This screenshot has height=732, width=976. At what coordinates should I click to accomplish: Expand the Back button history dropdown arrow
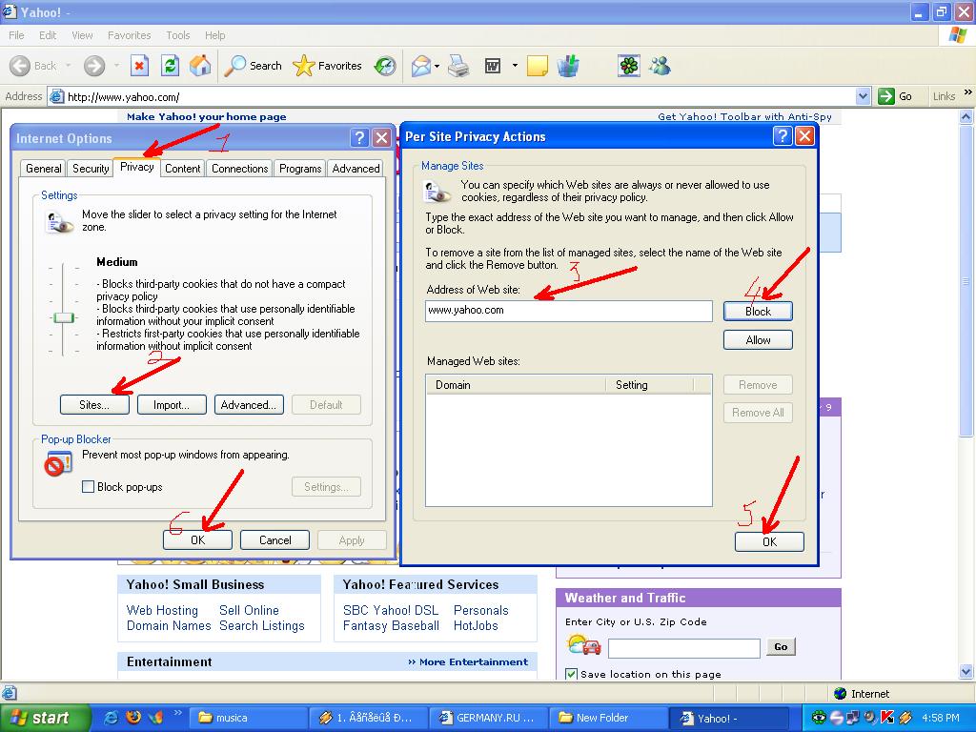(x=68, y=66)
